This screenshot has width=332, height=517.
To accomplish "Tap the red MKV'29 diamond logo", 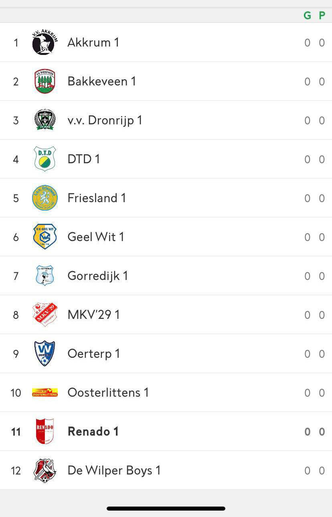I will point(45,314).
